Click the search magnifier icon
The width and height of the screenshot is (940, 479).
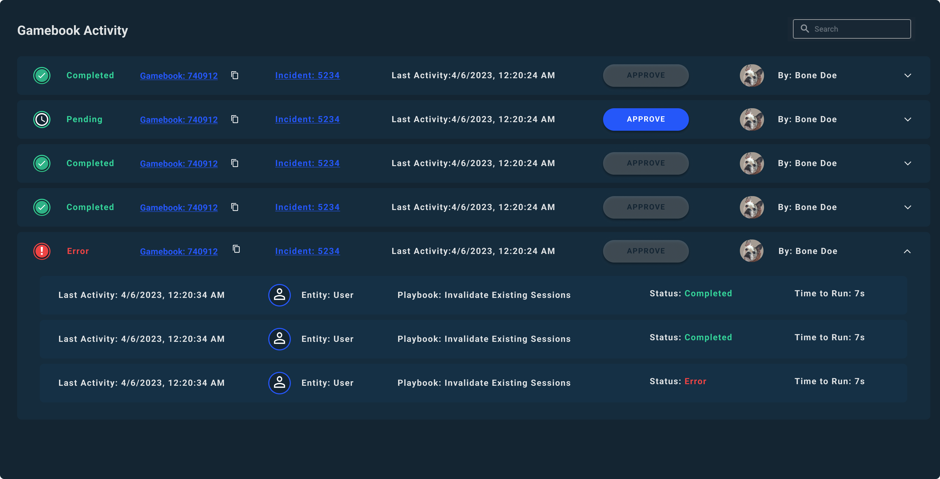[x=805, y=28]
